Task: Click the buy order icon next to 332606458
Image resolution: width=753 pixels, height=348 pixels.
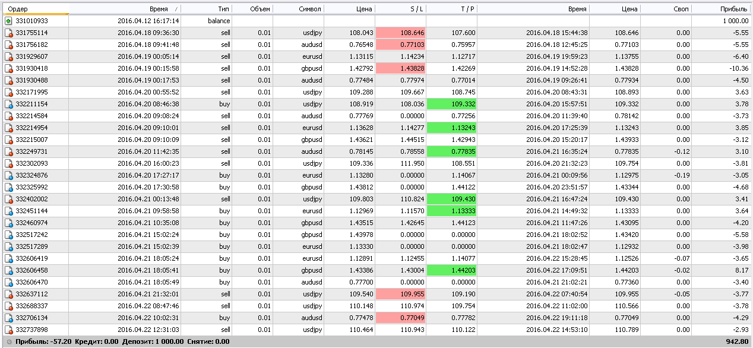Action: [8, 270]
